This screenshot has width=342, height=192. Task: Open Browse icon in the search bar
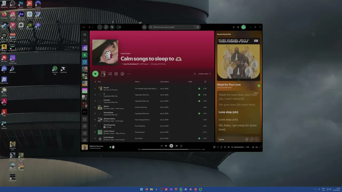(x=198, y=27)
